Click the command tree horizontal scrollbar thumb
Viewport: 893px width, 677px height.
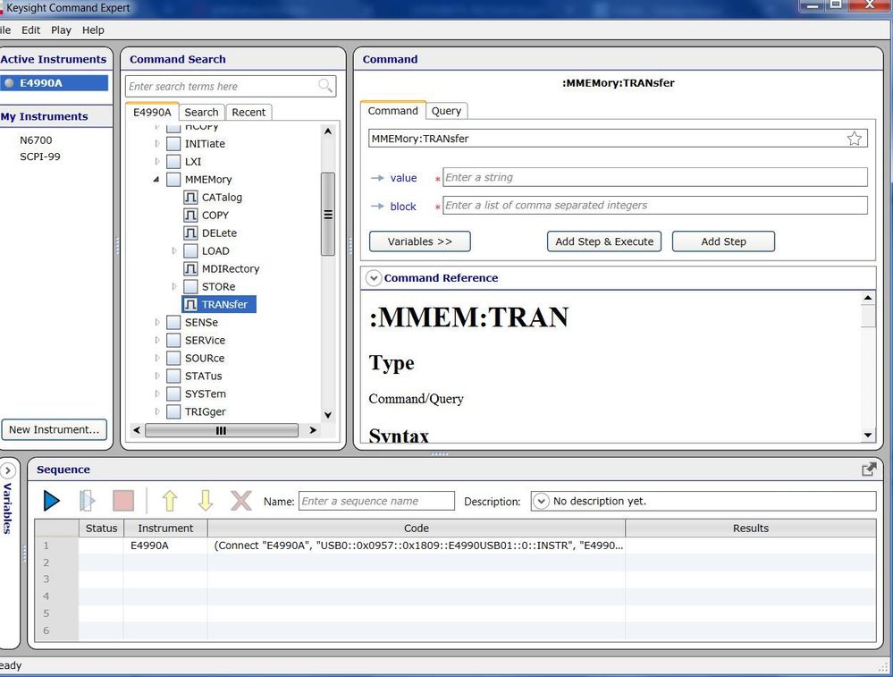pyautogui.click(x=221, y=430)
